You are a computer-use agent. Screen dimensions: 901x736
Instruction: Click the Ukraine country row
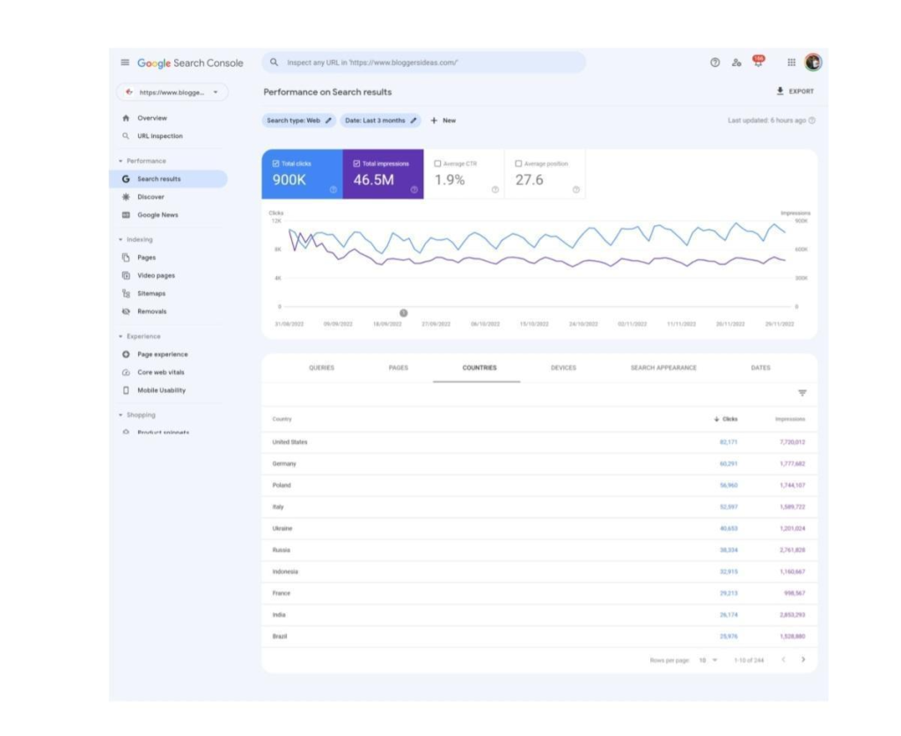point(539,528)
